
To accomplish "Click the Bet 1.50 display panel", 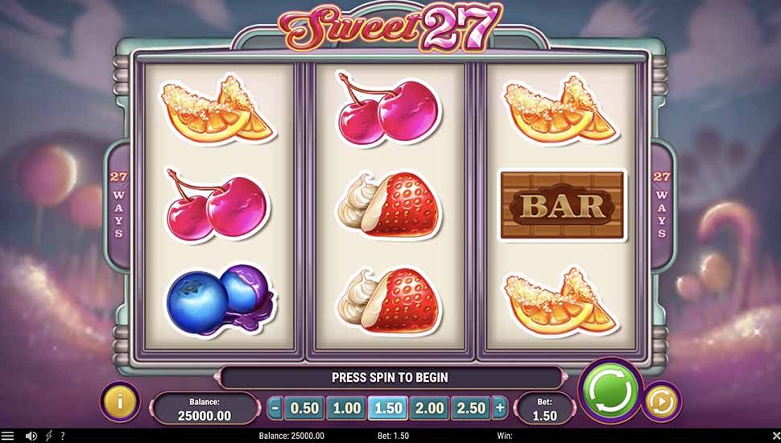I will [x=544, y=408].
